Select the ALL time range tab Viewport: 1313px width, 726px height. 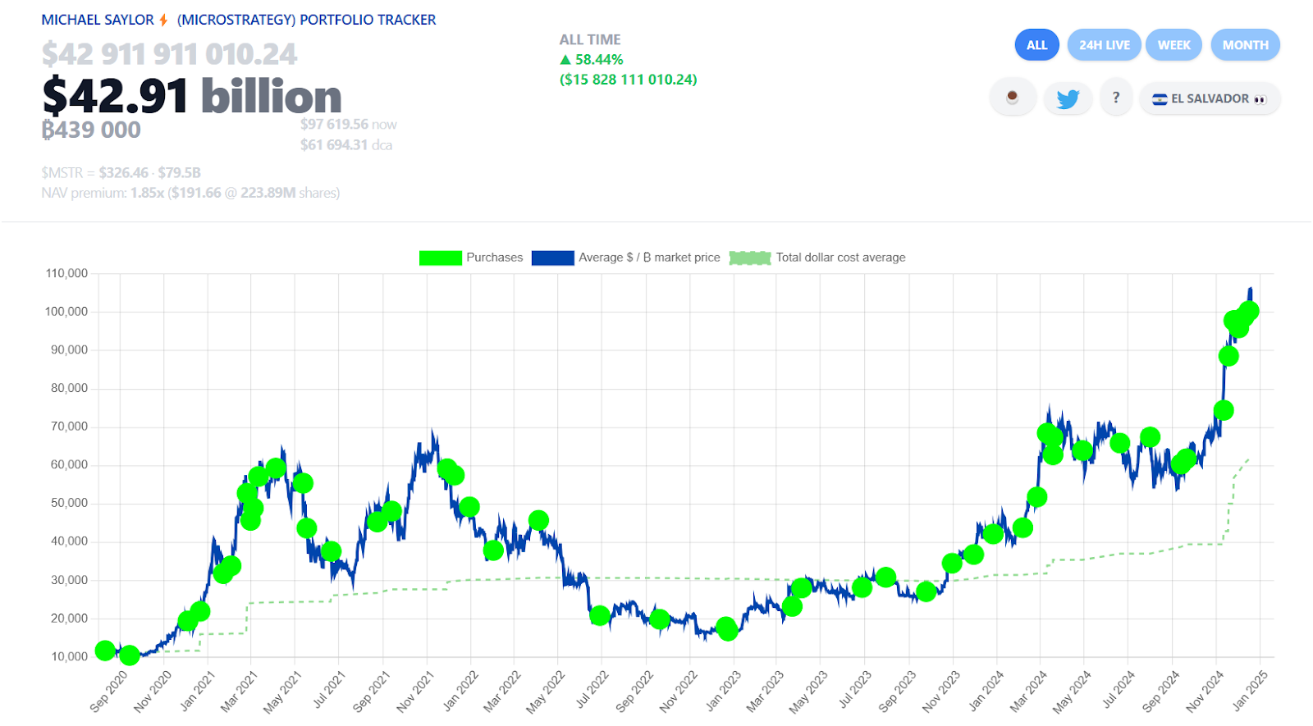(x=1037, y=45)
